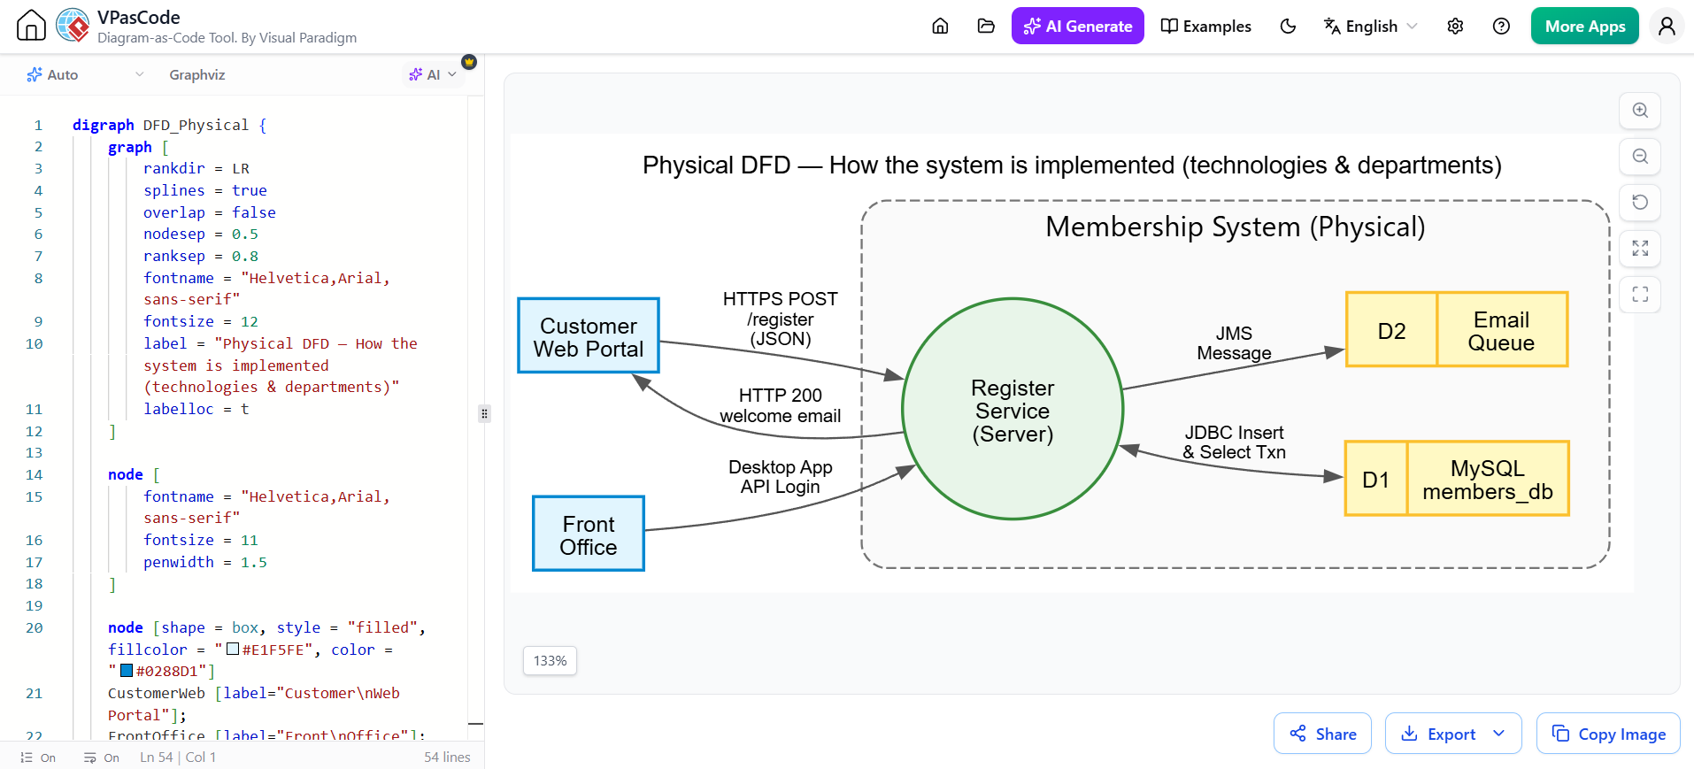Click the editor minimap scrollbar

click(x=475, y=416)
